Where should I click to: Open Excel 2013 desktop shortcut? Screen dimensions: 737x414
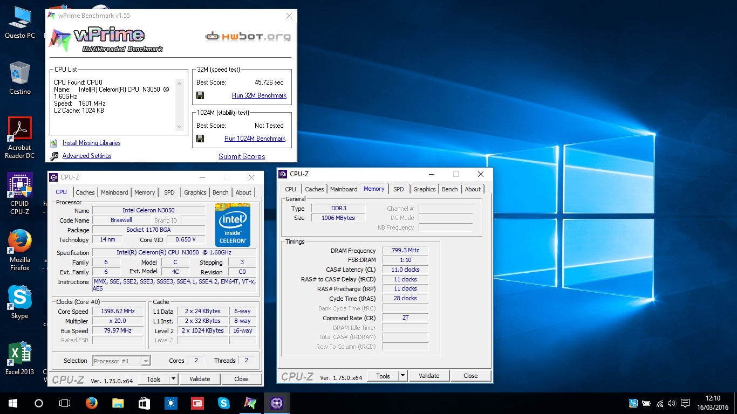20,358
